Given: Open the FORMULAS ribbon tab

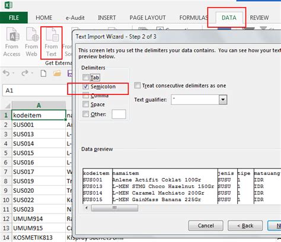Looking at the screenshot, I should 194,18.
